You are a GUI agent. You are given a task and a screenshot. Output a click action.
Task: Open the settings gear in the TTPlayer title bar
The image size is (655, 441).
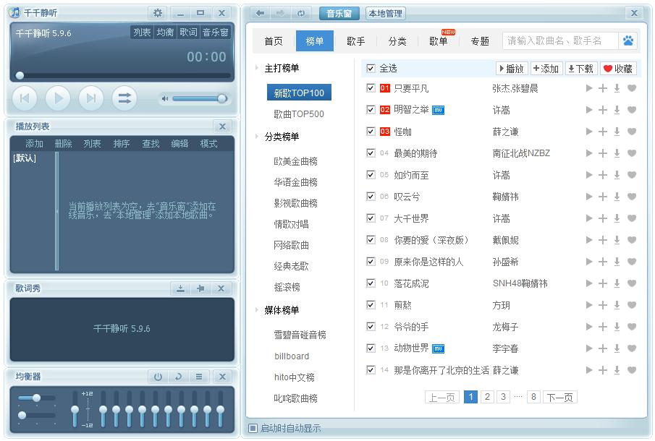pyautogui.click(x=158, y=13)
